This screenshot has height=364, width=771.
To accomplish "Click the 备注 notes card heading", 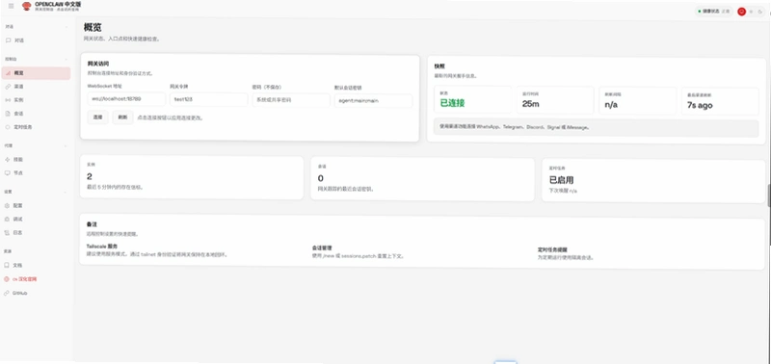I will pyautogui.click(x=92, y=224).
